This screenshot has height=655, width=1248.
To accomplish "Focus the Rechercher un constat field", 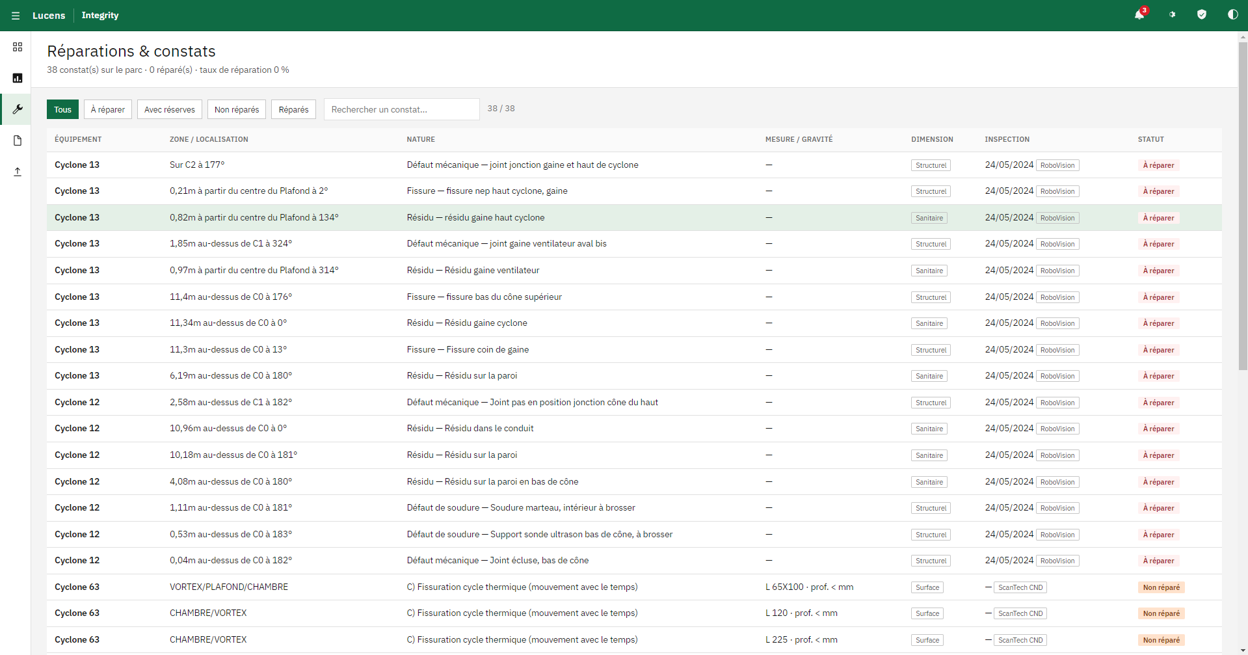I will (x=402, y=109).
